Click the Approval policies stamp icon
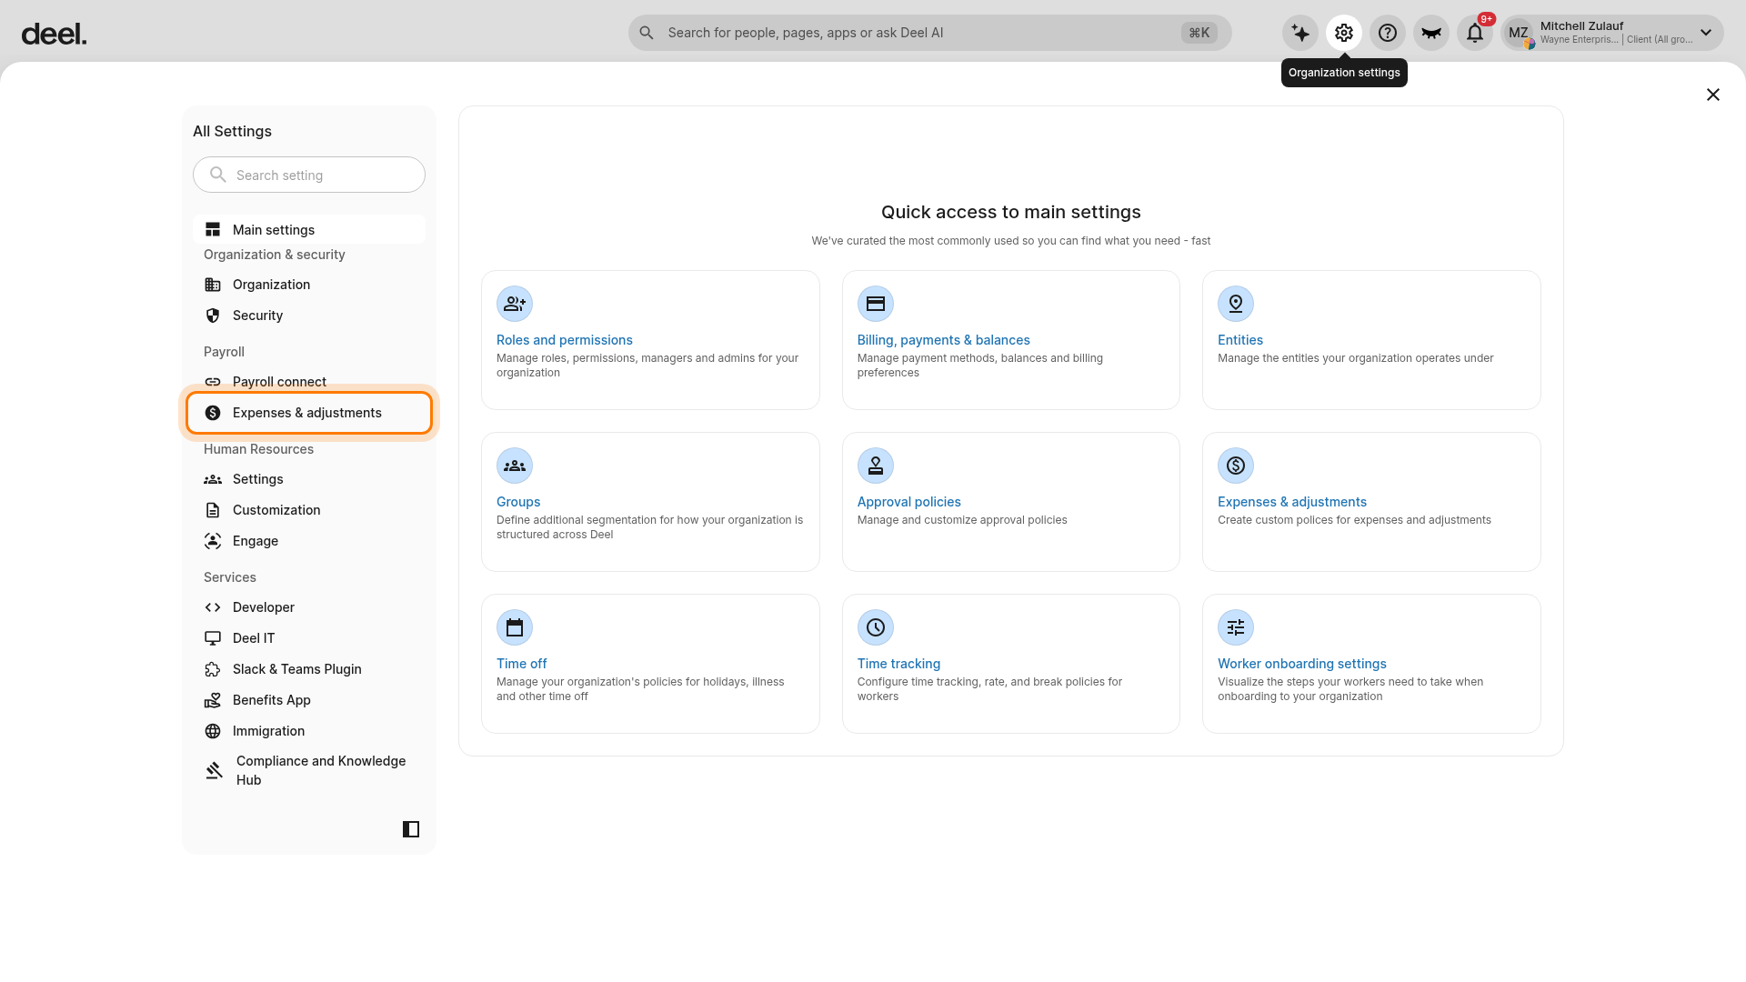Screen dimensions: 1746x982 coord(876,466)
